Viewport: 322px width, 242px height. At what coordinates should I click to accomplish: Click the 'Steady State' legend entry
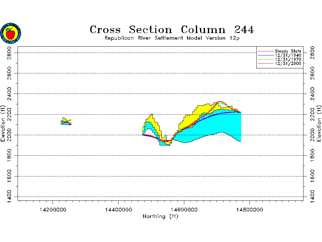click(288, 51)
